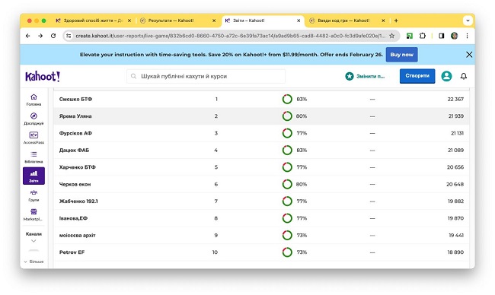Click the Kahoot! logo
Image resolution: width=495 pixels, height=295 pixels.
(43, 76)
